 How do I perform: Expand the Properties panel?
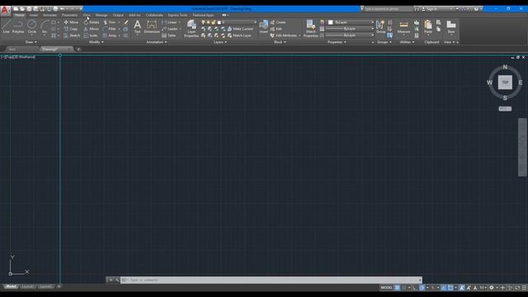[337, 42]
